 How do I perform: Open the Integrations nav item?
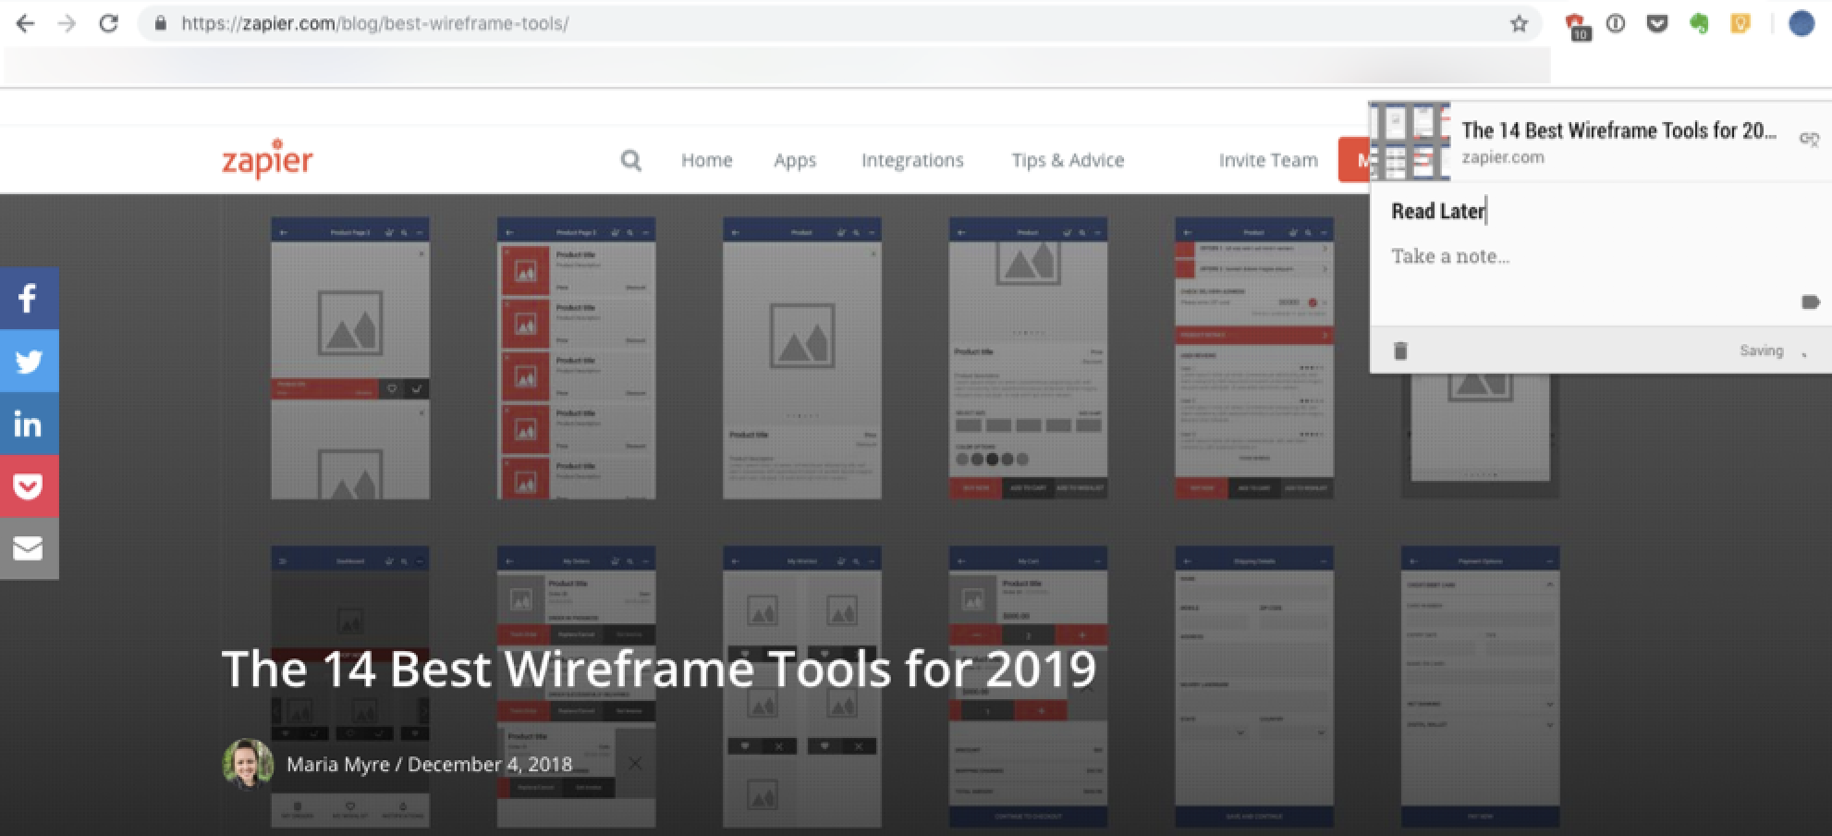912,161
